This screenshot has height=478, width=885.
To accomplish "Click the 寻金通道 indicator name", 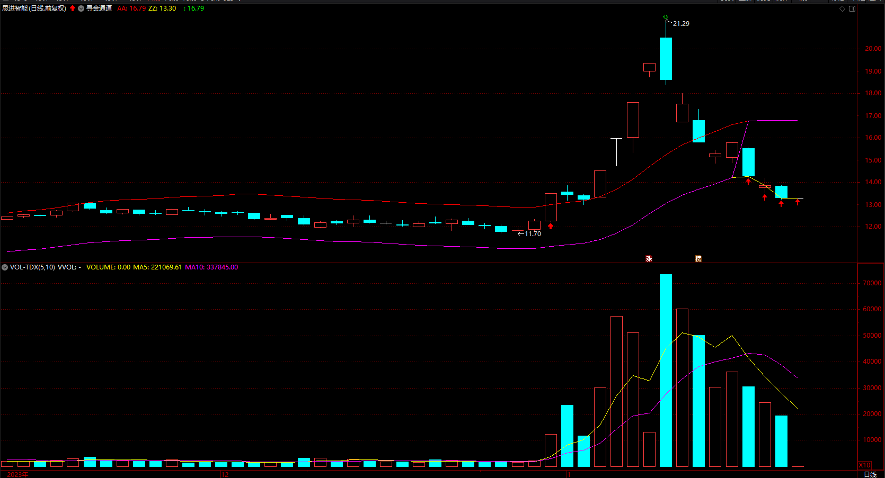I will click(x=99, y=8).
